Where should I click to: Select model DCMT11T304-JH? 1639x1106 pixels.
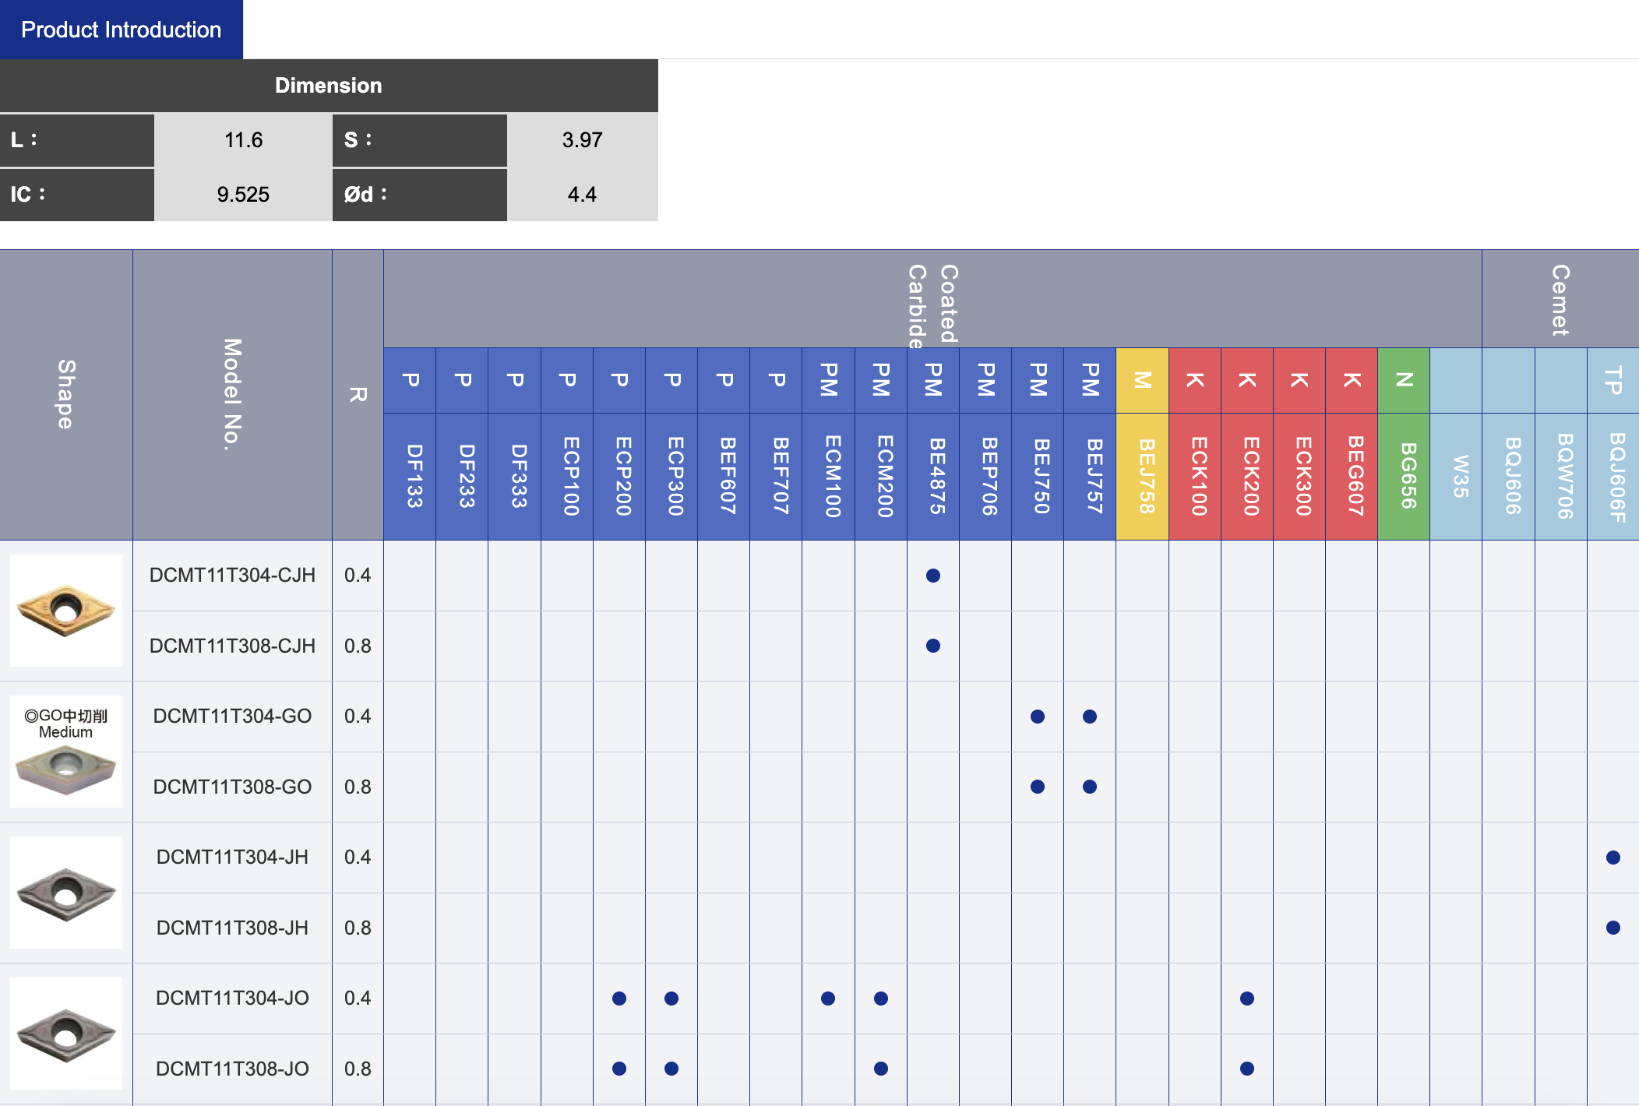pos(232,858)
